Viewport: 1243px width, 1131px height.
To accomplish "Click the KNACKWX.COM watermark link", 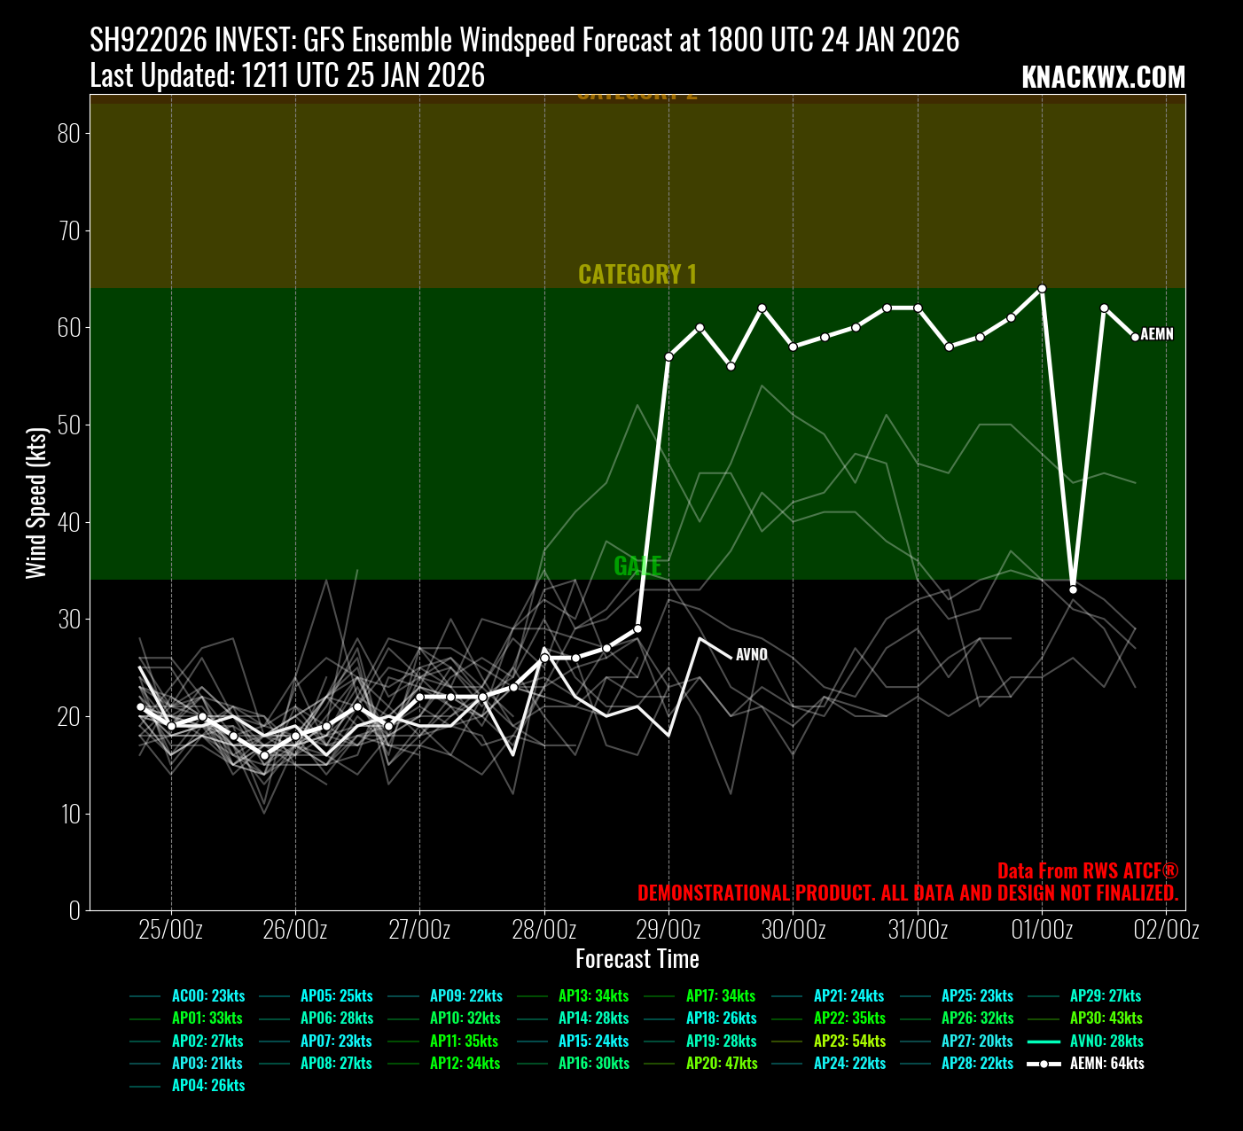I will [1103, 78].
